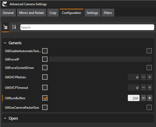Expand the Open section
Image resolution: width=156 pixels, height=127 pixels.
5,118
